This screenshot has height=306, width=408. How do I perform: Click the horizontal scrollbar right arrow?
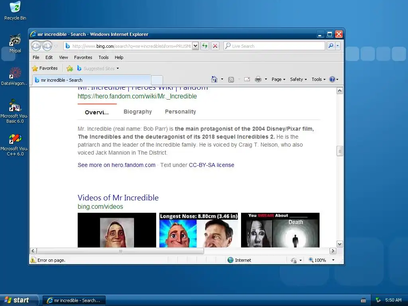coord(333,251)
